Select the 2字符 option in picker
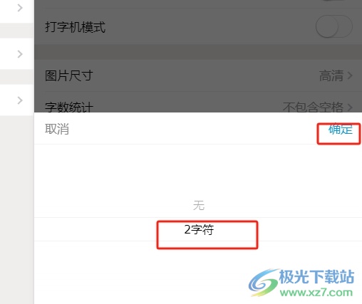The height and width of the screenshot is (304, 362). [199, 229]
